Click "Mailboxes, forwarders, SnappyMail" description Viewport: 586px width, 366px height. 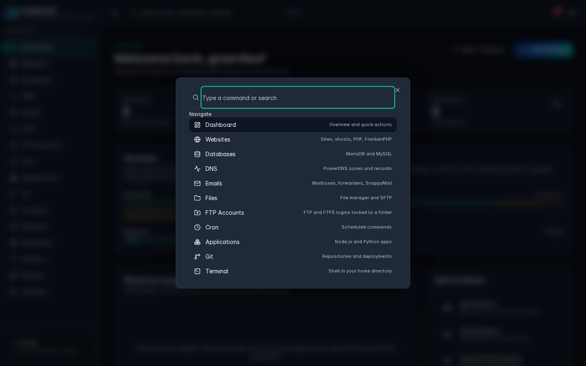352,183
